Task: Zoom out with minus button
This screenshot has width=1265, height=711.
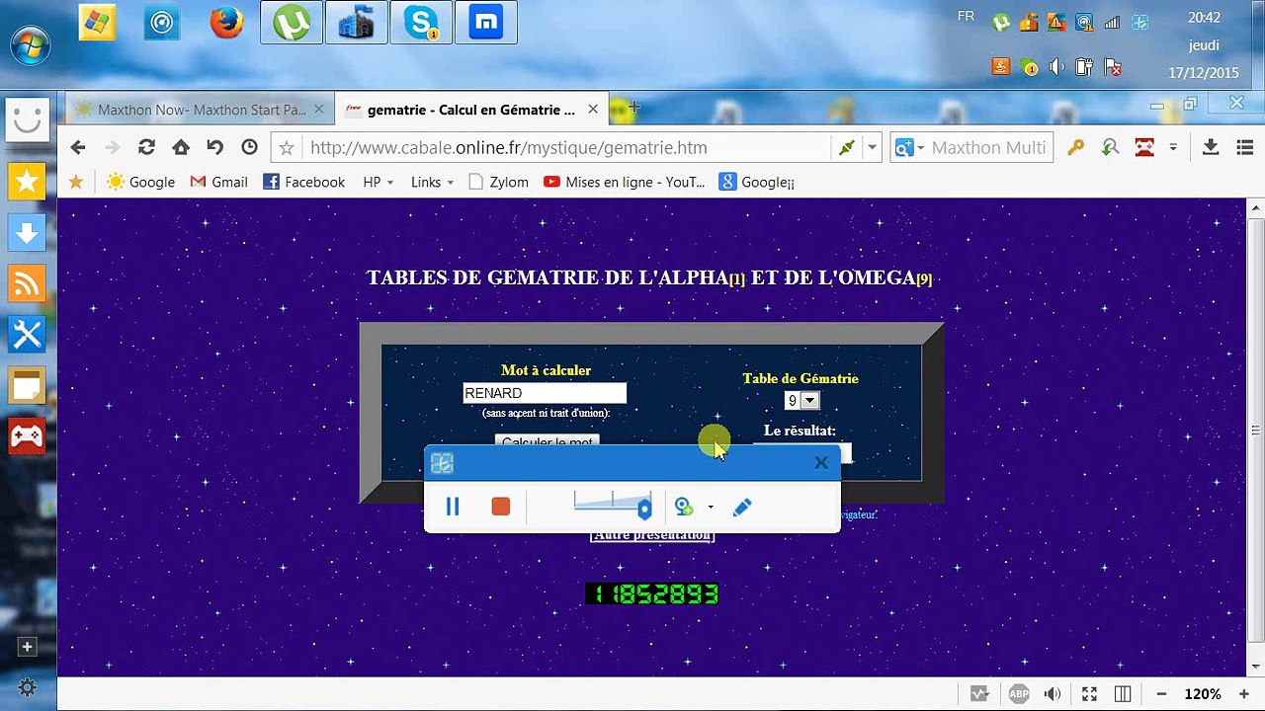Action: coord(1161,694)
